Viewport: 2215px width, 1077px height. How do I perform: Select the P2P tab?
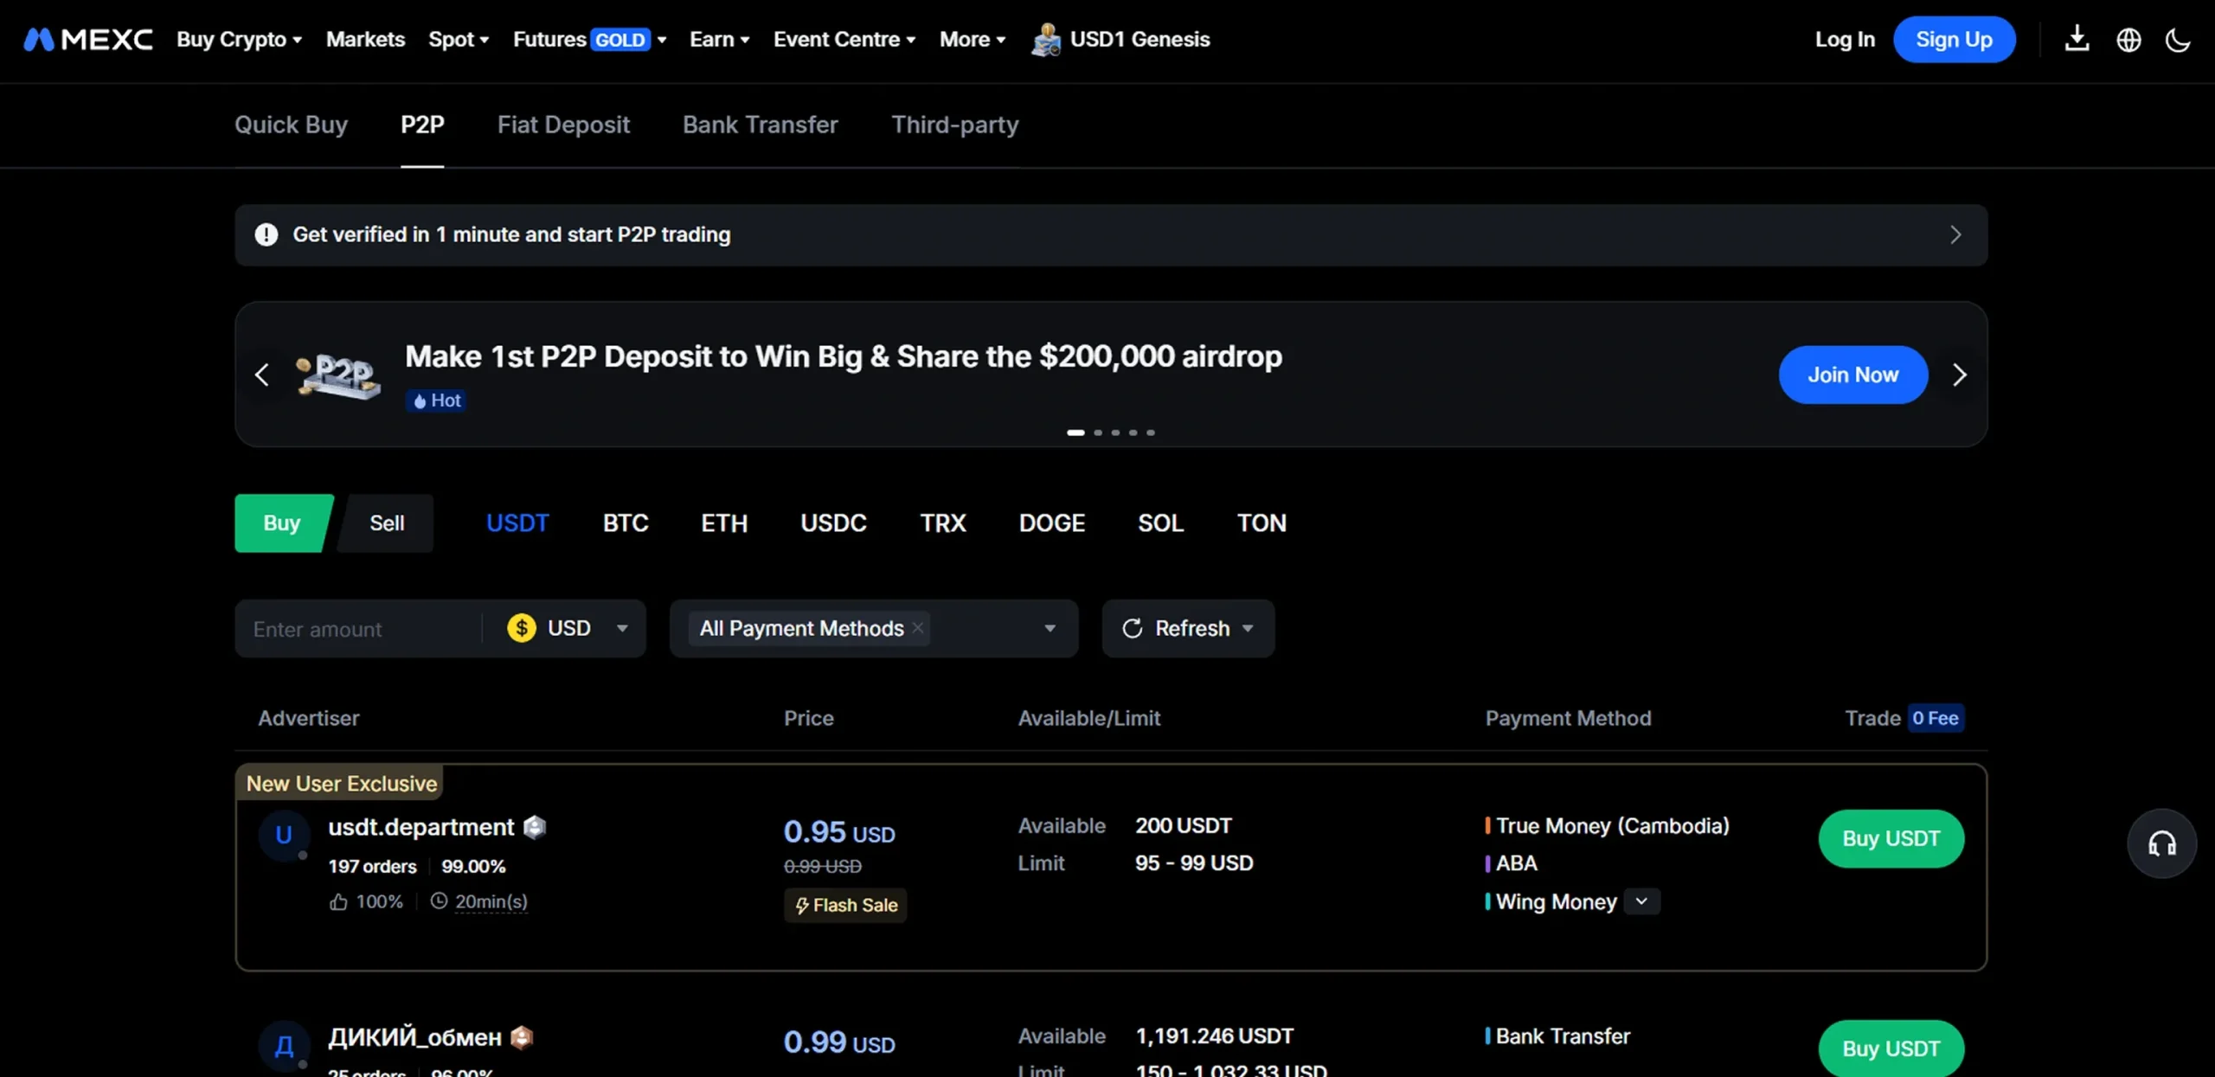coord(422,125)
